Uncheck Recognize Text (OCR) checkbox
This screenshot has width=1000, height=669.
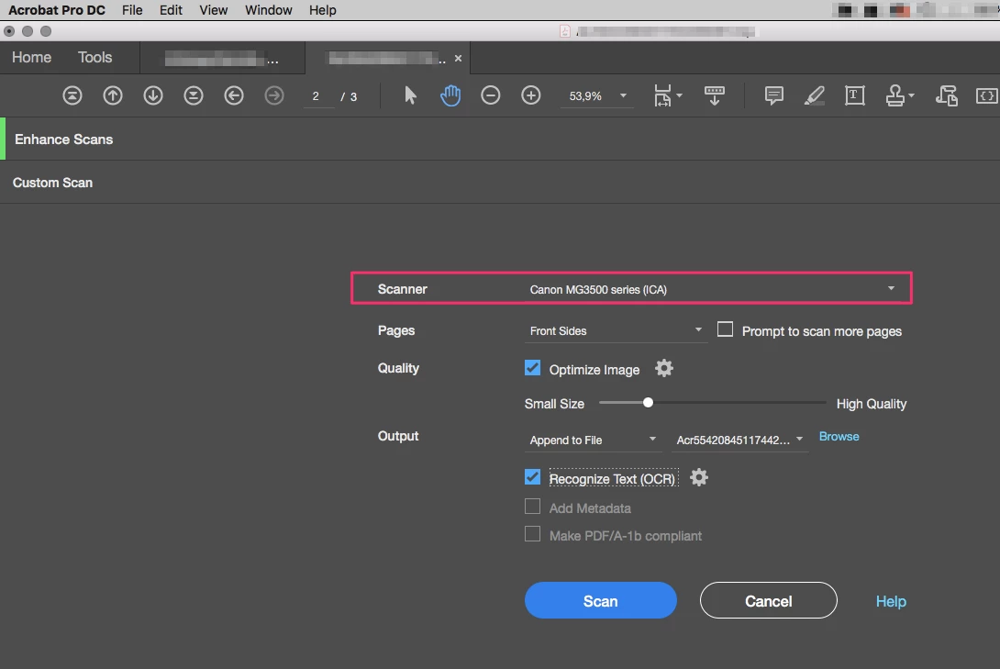(x=532, y=477)
